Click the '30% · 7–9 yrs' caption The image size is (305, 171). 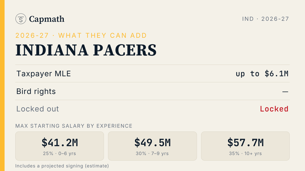pos(152,154)
